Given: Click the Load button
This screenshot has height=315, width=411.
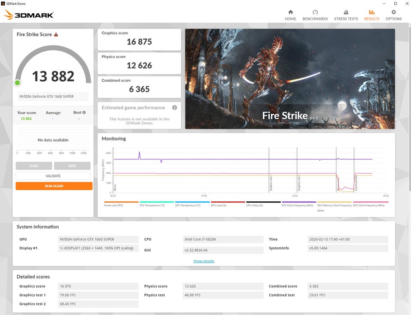Looking at the screenshot, I should click(x=34, y=166).
